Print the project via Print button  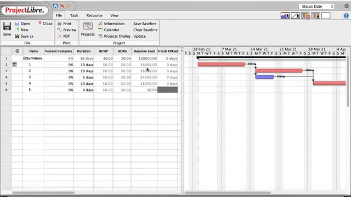pos(65,24)
